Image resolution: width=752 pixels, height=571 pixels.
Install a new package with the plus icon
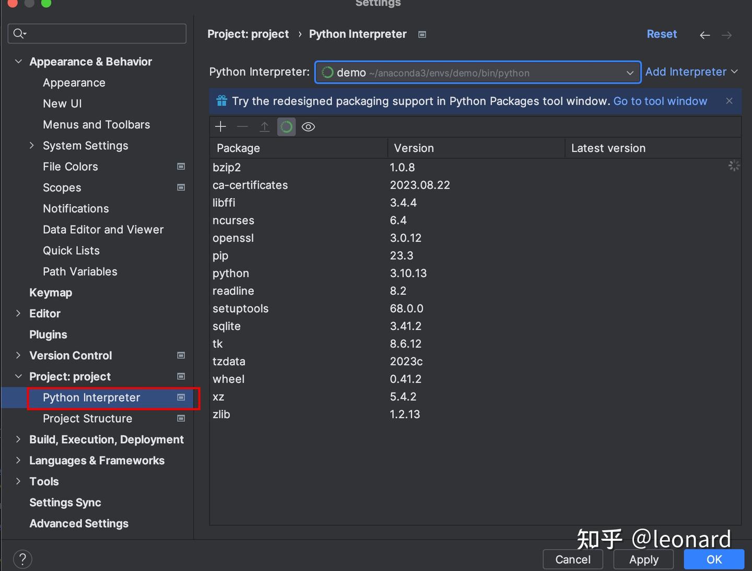pyautogui.click(x=220, y=126)
